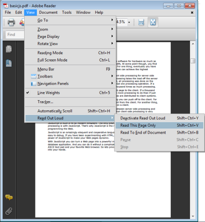205x222 pixels.
Task: Open the Tools menu
Action: click(67, 12)
